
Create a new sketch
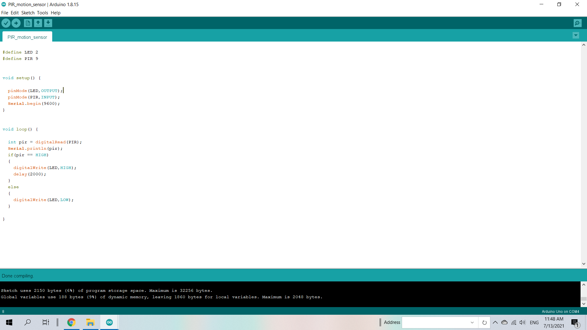[28, 23]
